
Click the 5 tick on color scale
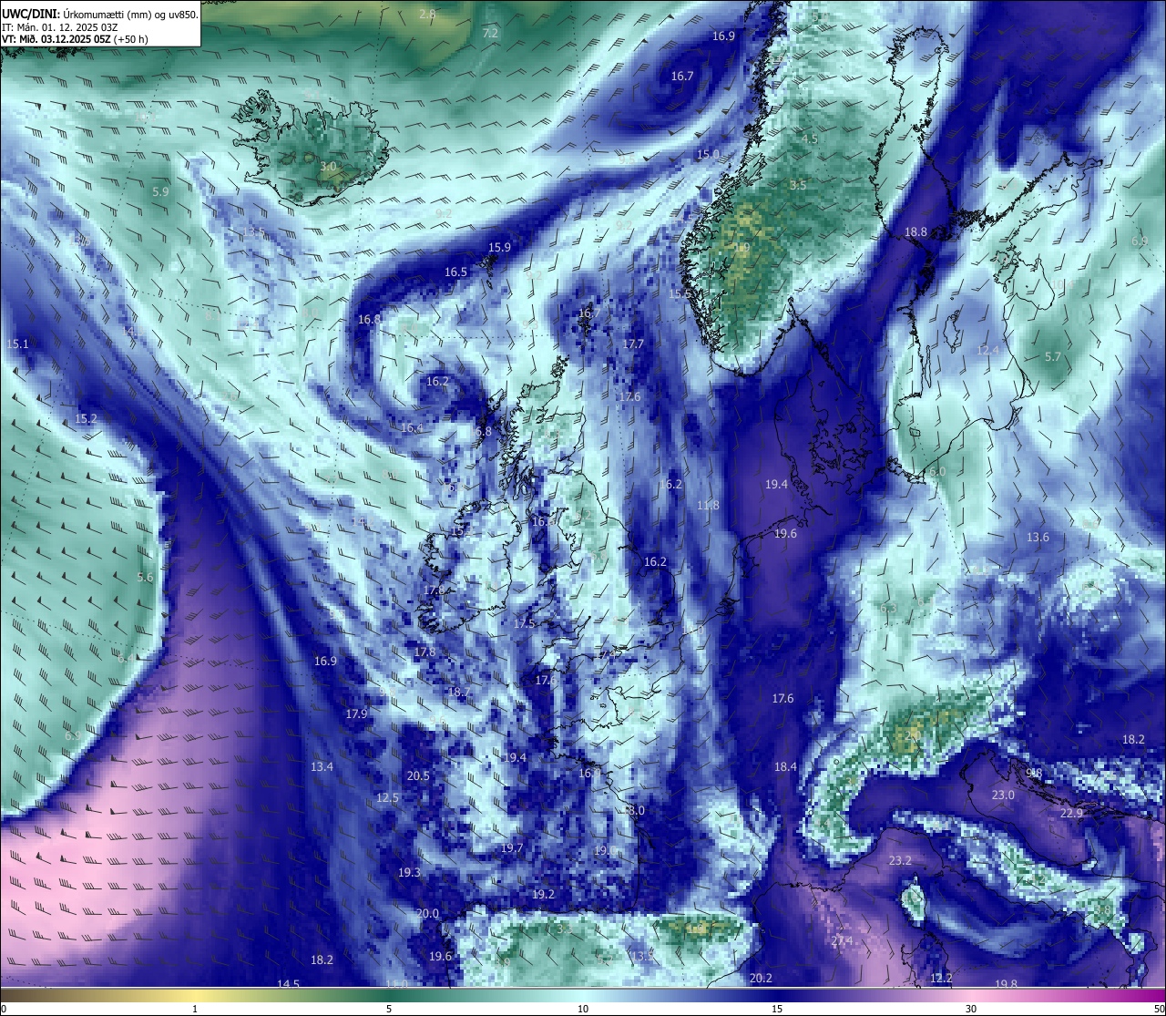point(389,1009)
